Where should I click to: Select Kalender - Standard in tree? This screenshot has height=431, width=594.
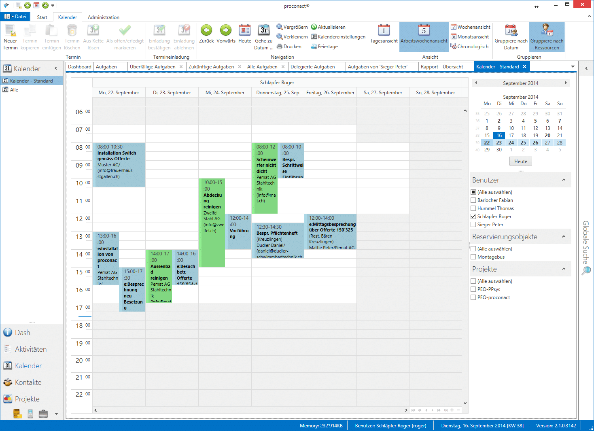pyautogui.click(x=32, y=81)
